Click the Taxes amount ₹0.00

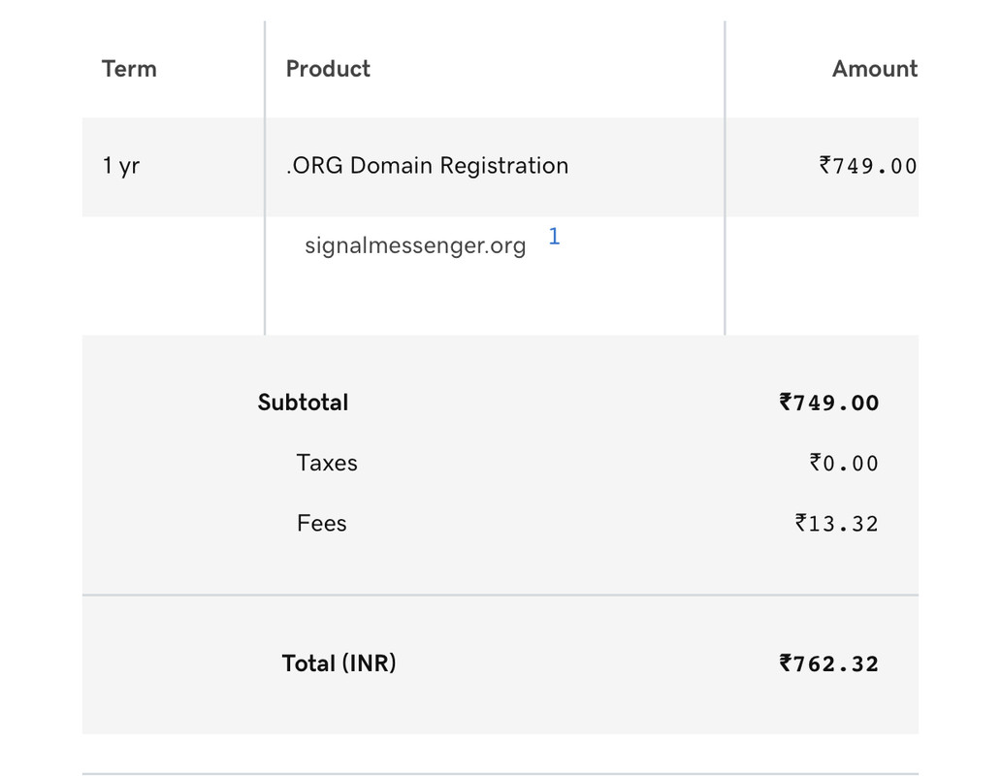[844, 463]
